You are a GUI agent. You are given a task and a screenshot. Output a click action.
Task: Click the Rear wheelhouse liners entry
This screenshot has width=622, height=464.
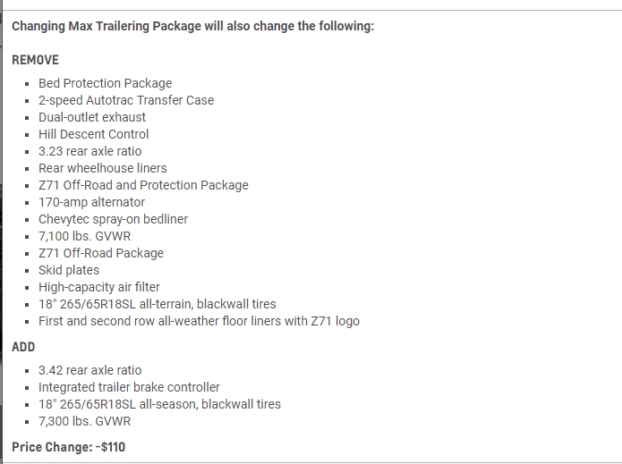pyautogui.click(x=103, y=168)
